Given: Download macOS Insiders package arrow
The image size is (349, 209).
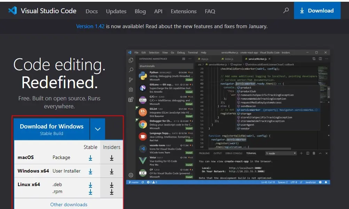Looking at the screenshot, I should pyautogui.click(x=112, y=158).
